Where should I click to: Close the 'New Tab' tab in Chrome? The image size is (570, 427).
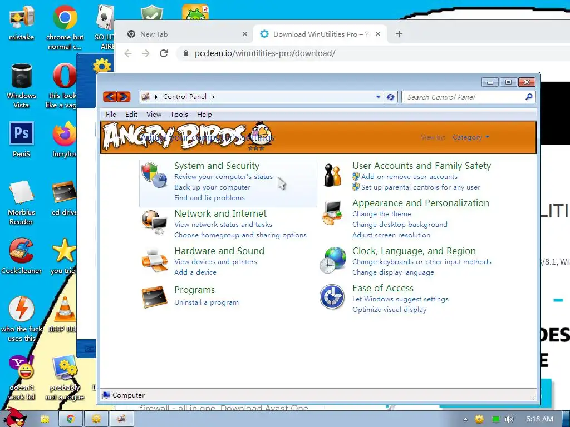tap(245, 34)
